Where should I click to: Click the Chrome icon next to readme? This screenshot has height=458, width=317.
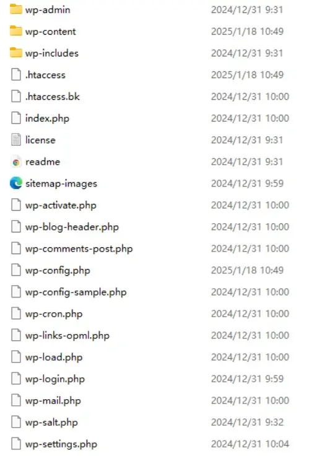point(15,162)
